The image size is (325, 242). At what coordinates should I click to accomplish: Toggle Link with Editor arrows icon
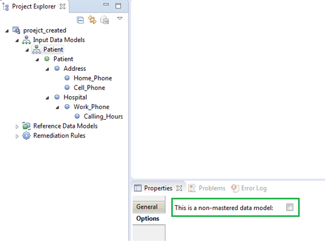click(x=92, y=20)
